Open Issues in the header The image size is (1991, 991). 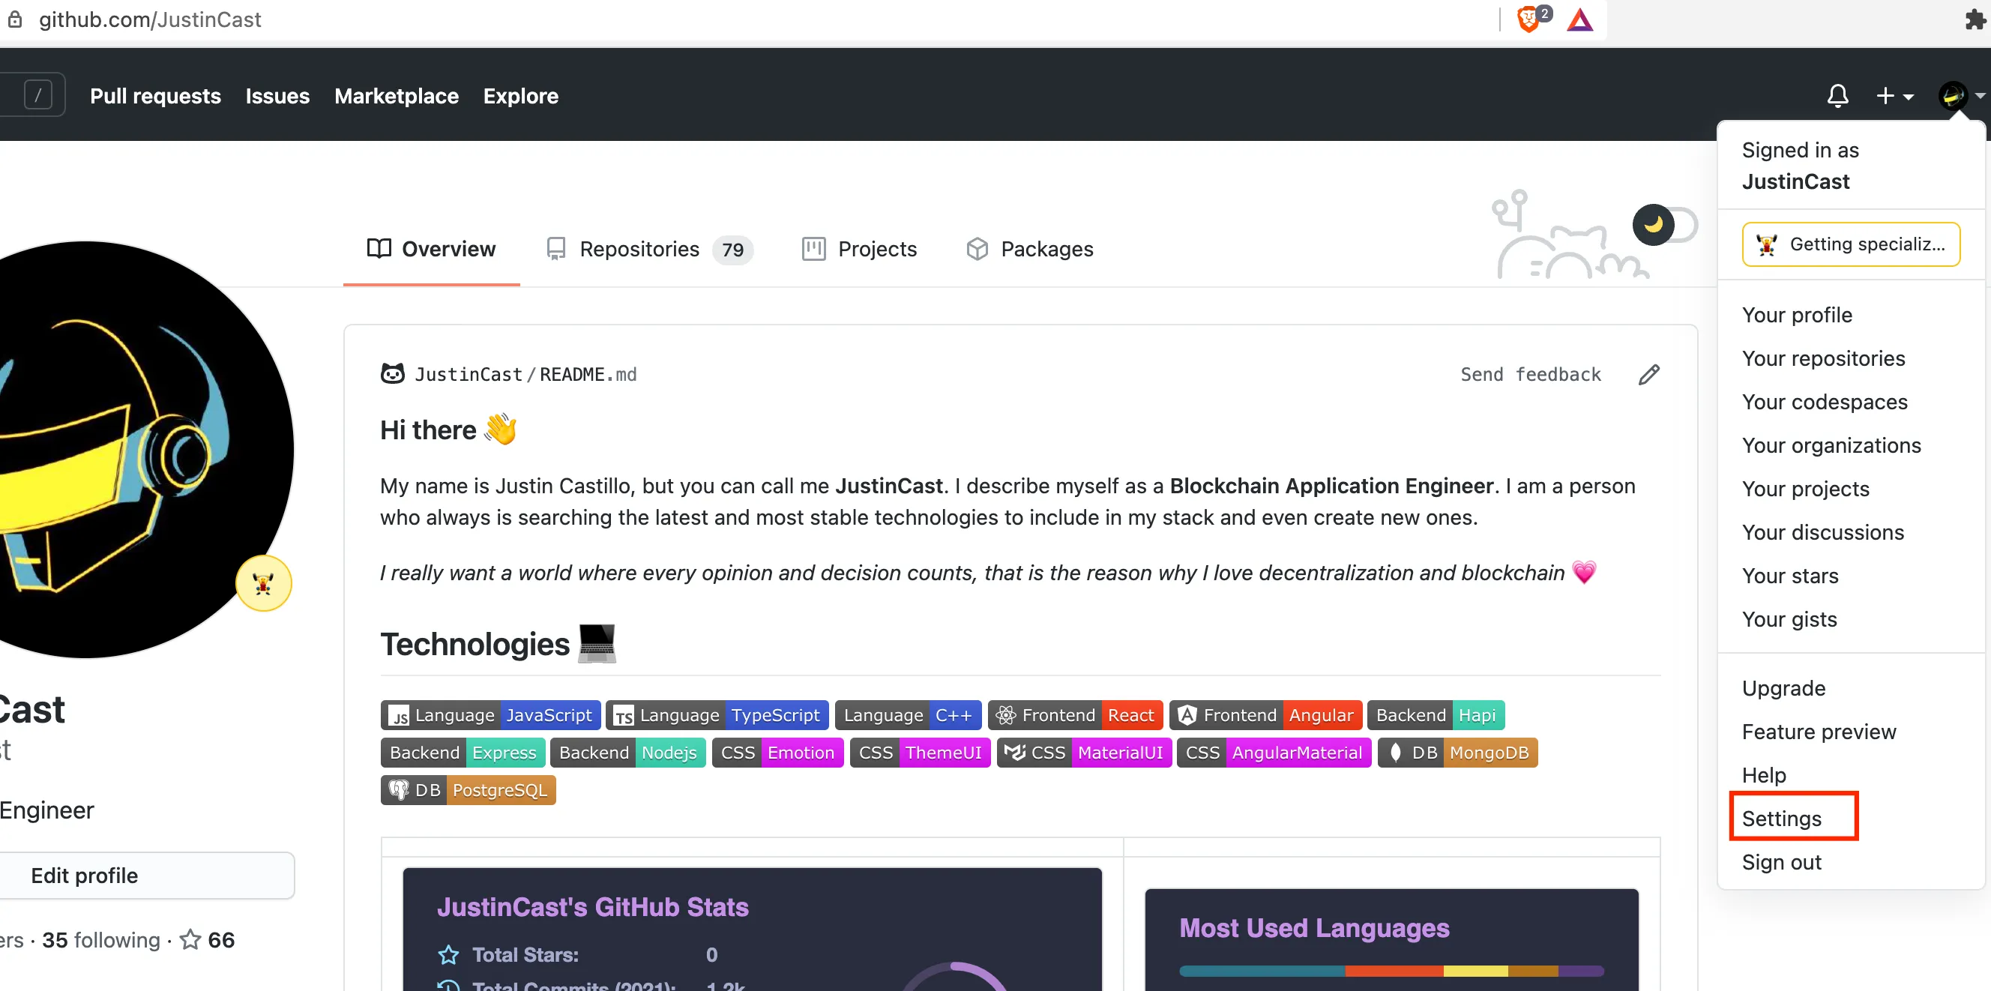pyautogui.click(x=277, y=96)
